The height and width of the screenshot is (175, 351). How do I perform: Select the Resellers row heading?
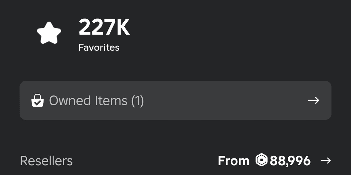point(46,161)
